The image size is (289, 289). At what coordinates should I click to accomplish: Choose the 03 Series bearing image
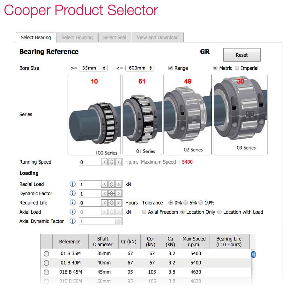[241, 115]
